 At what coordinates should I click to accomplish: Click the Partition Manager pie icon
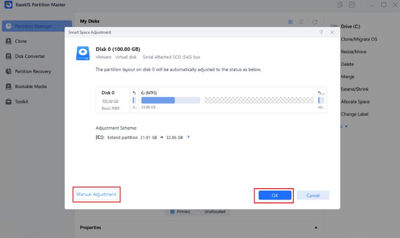[x=9, y=26]
